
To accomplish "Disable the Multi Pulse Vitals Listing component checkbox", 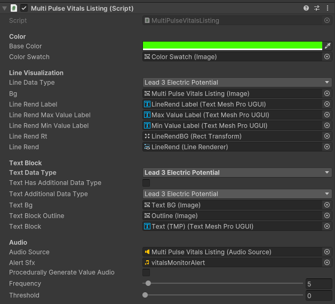I will (x=24, y=9).
